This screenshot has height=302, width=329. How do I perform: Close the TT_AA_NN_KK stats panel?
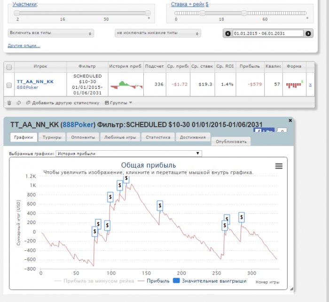[290, 121]
